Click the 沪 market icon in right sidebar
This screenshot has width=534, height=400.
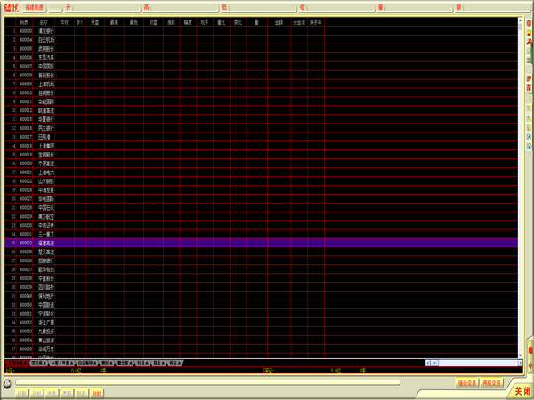pos(529,79)
